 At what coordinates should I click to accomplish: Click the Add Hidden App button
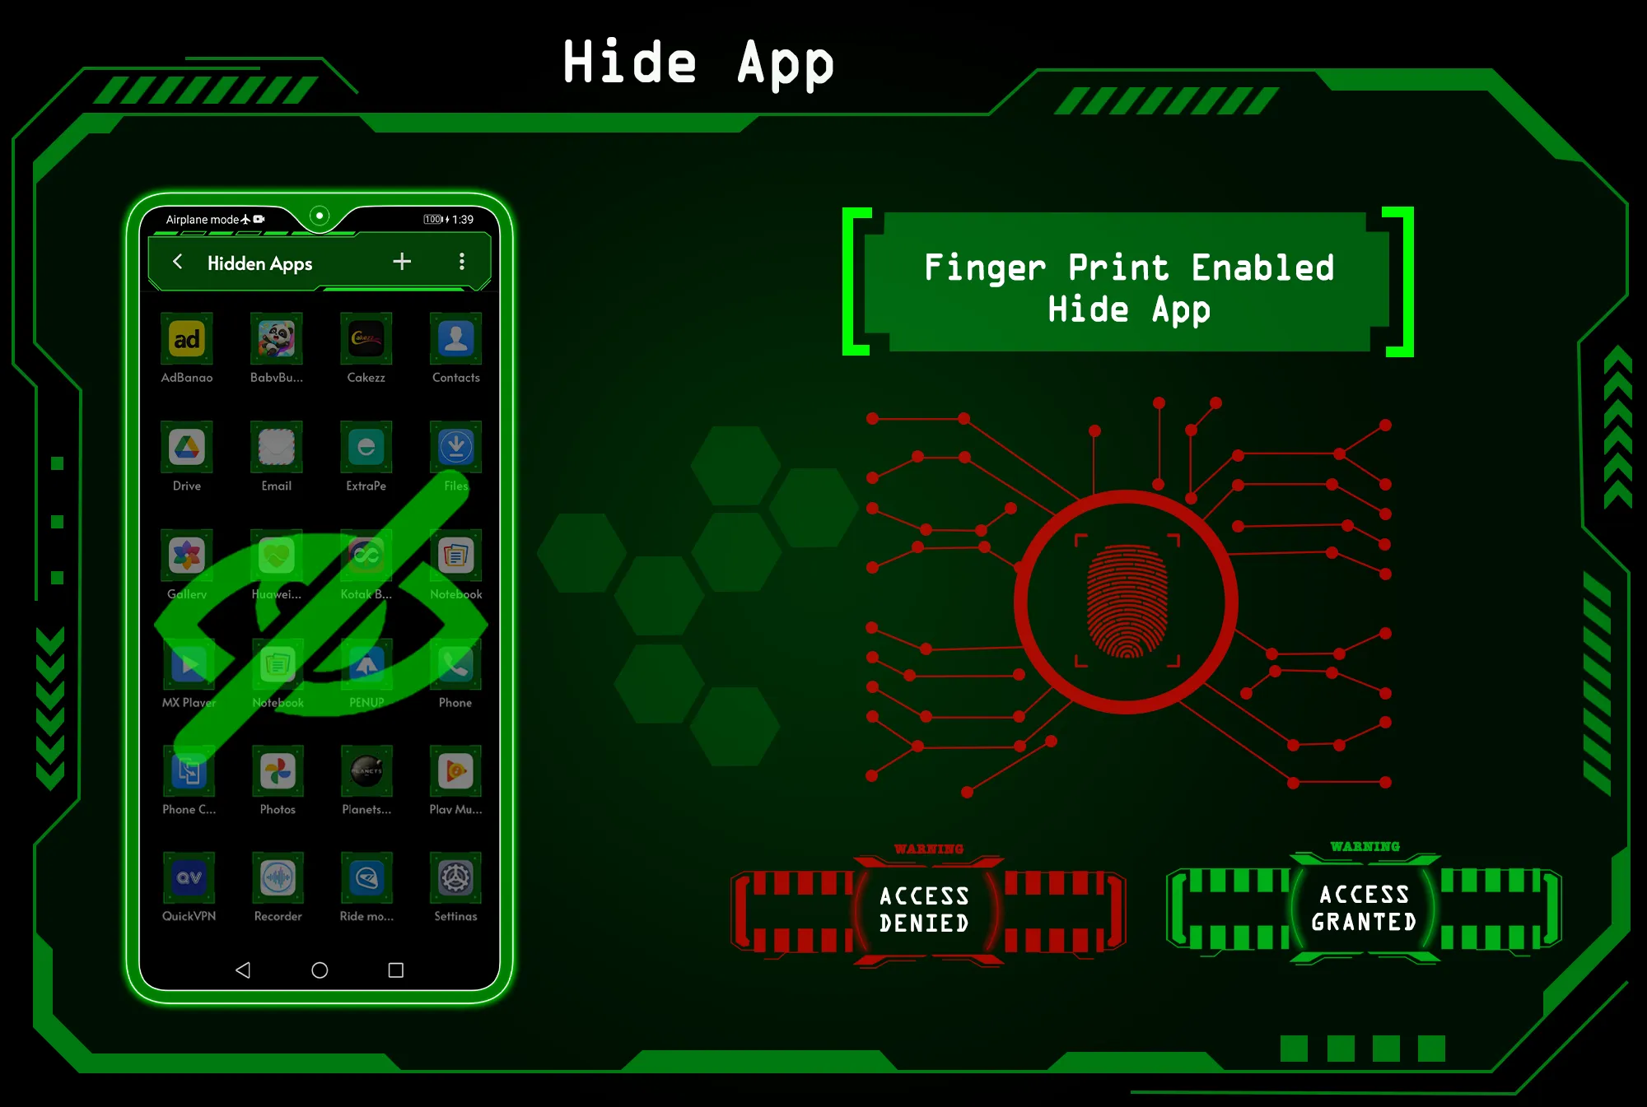[x=402, y=261]
